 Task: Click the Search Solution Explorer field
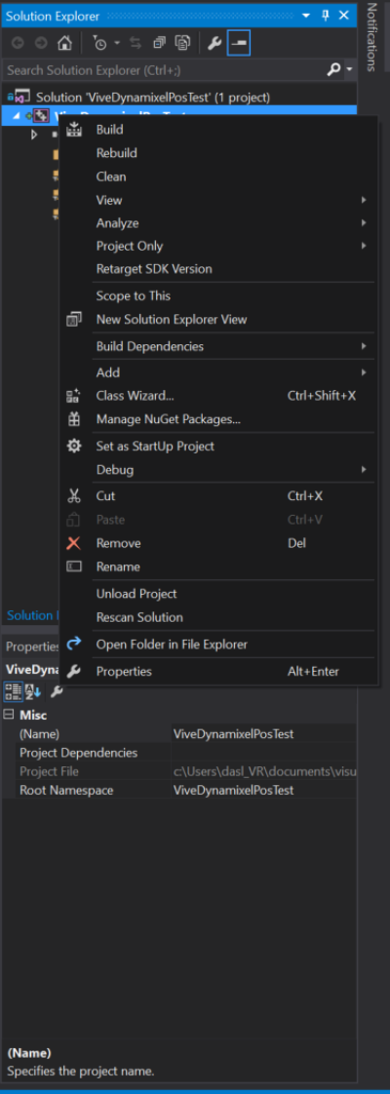[164, 70]
